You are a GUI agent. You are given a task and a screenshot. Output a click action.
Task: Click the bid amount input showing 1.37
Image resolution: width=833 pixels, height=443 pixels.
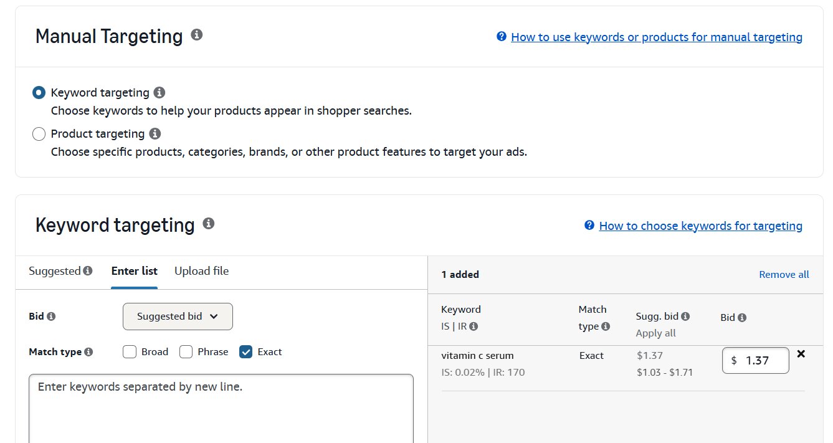click(x=755, y=360)
